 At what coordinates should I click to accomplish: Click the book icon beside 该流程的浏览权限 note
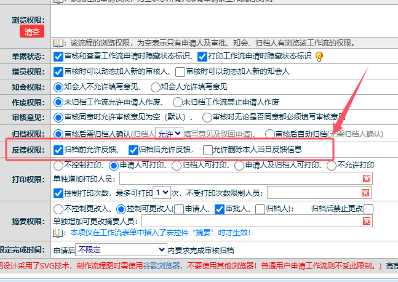pos(58,42)
